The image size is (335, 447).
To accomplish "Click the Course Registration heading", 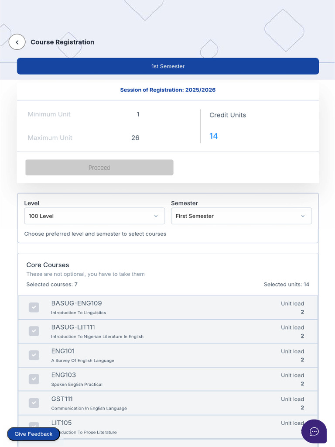I will point(62,42).
